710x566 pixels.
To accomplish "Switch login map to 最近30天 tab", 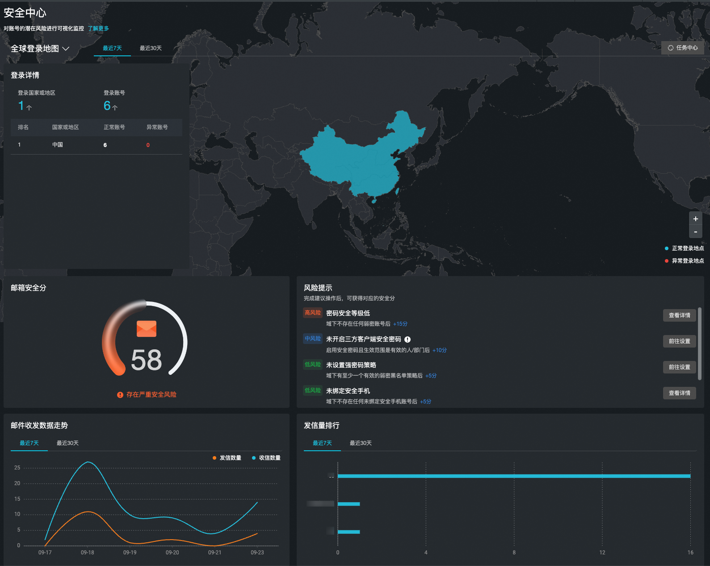I will (151, 48).
